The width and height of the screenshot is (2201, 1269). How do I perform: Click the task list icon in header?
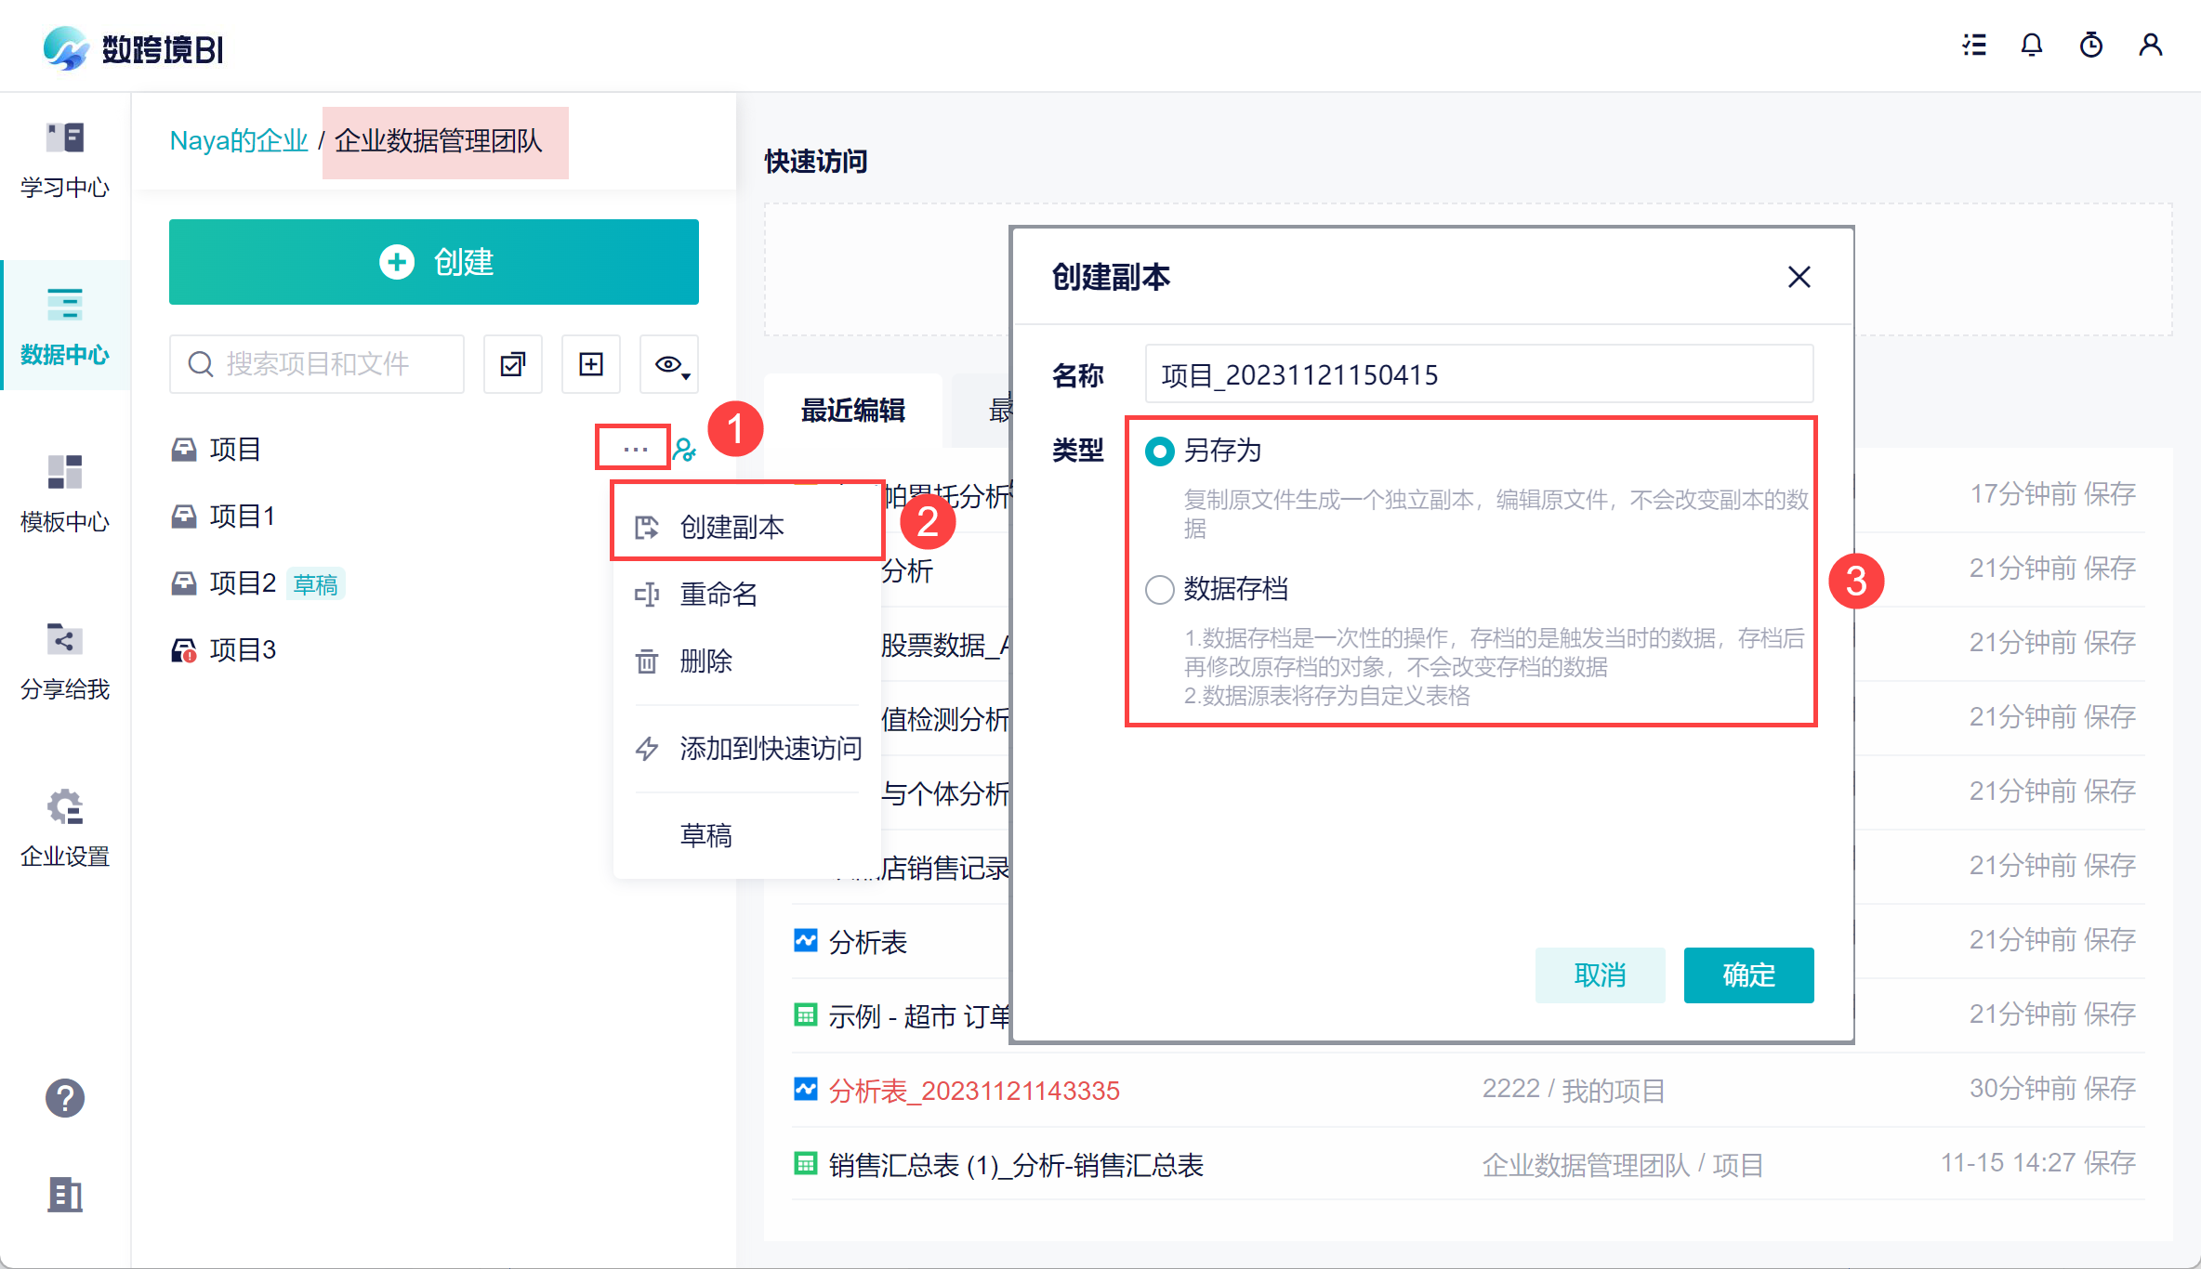point(1974,46)
